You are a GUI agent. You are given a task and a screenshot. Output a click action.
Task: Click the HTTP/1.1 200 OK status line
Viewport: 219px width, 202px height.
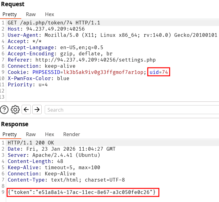click(31, 143)
